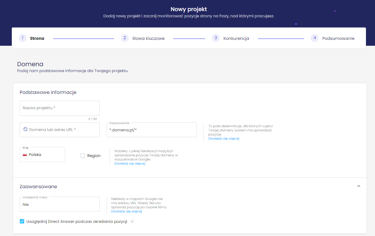Viewport: 375px width, 236px height.
Task: Click the Polish flag icon
Action: pos(25,155)
